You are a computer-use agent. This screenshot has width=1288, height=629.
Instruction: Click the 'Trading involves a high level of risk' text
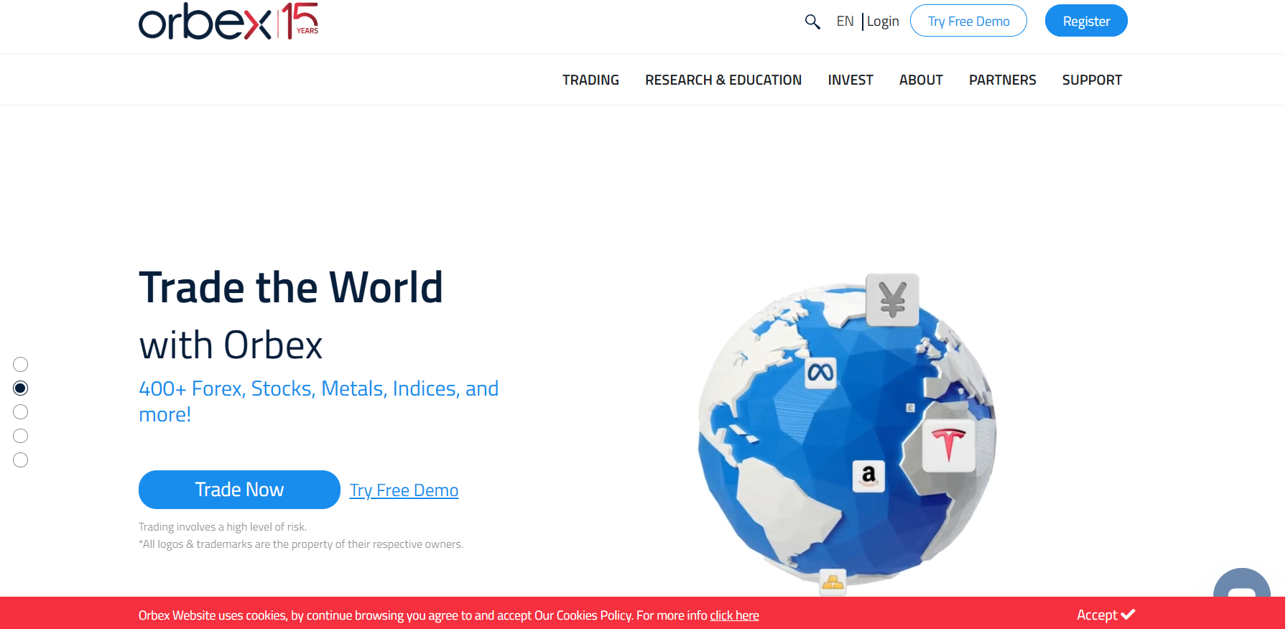click(x=223, y=527)
